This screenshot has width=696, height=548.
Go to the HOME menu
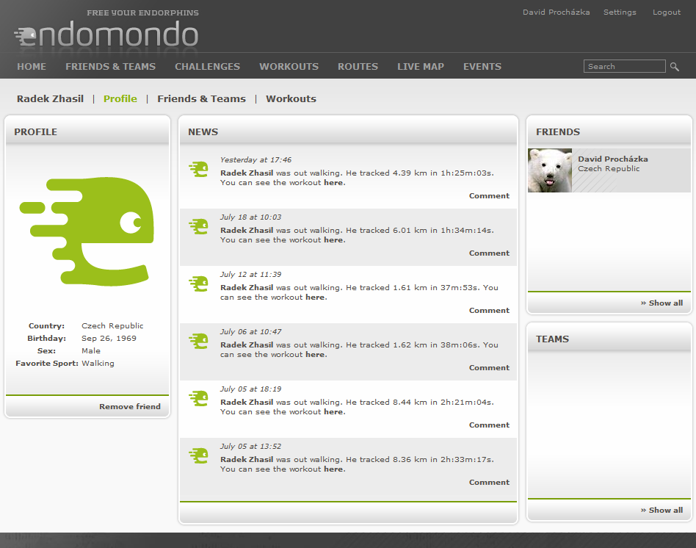click(x=32, y=67)
